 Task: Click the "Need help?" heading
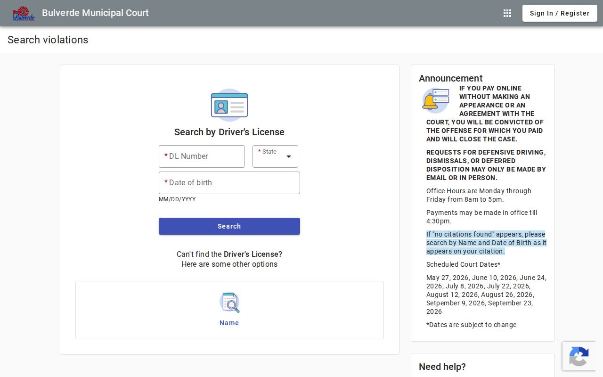(442, 367)
